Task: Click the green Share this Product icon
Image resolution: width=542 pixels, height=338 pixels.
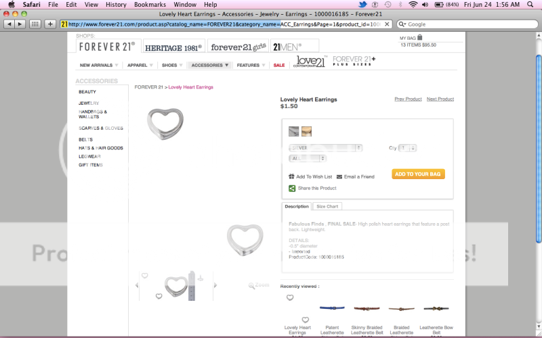Action: click(x=292, y=189)
